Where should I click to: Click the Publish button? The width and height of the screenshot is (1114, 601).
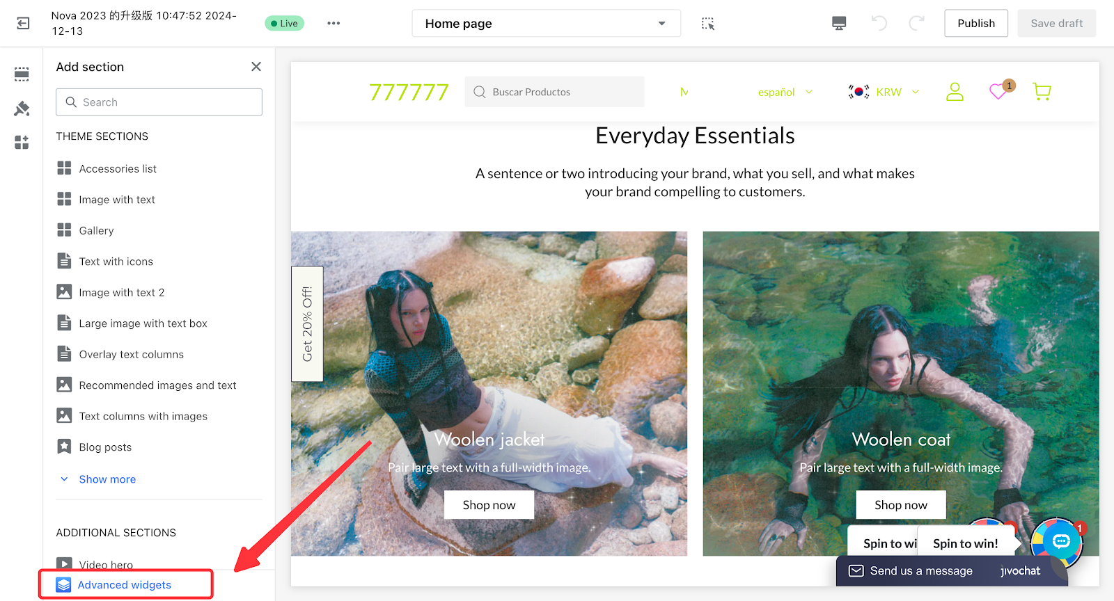click(x=975, y=24)
